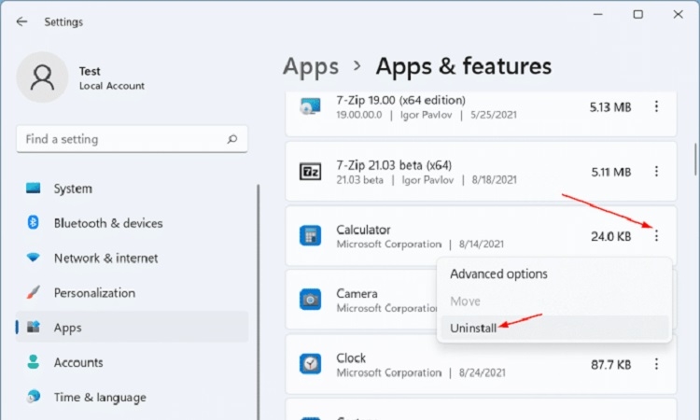Click the Clock app name
Viewport: 700px width, 420px height.
[x=351, y=358]
